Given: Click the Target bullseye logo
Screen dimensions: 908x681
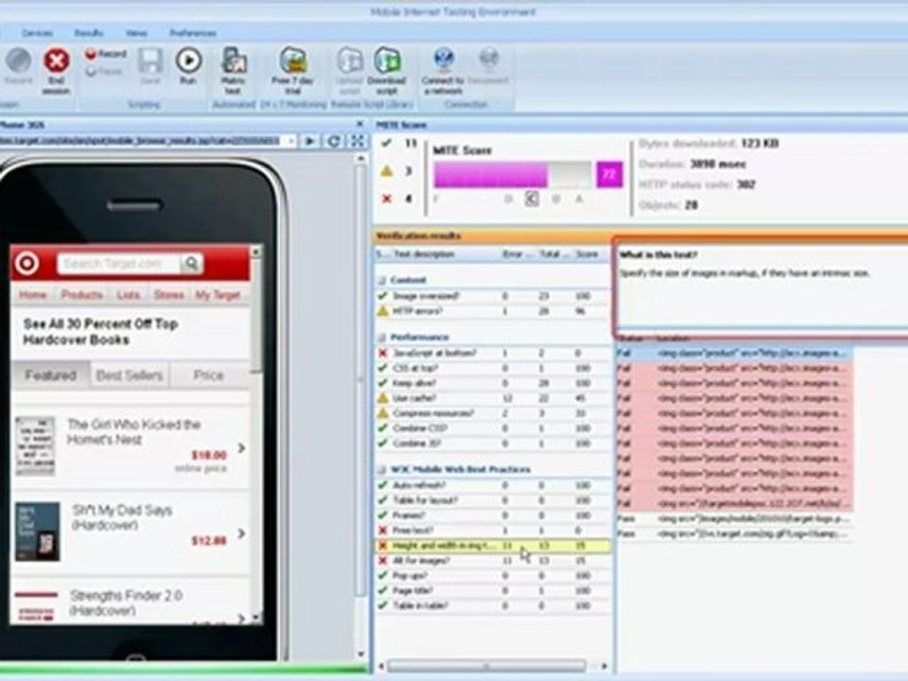Looking at the screenshot, I should [x=26, y=264].
